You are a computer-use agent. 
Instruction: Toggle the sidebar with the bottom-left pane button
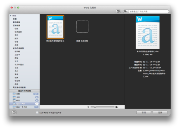(x=14, y=112)
